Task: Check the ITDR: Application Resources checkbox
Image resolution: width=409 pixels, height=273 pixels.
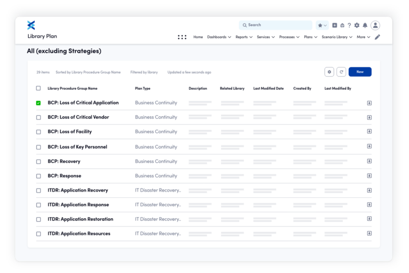Action: [38, 234]
